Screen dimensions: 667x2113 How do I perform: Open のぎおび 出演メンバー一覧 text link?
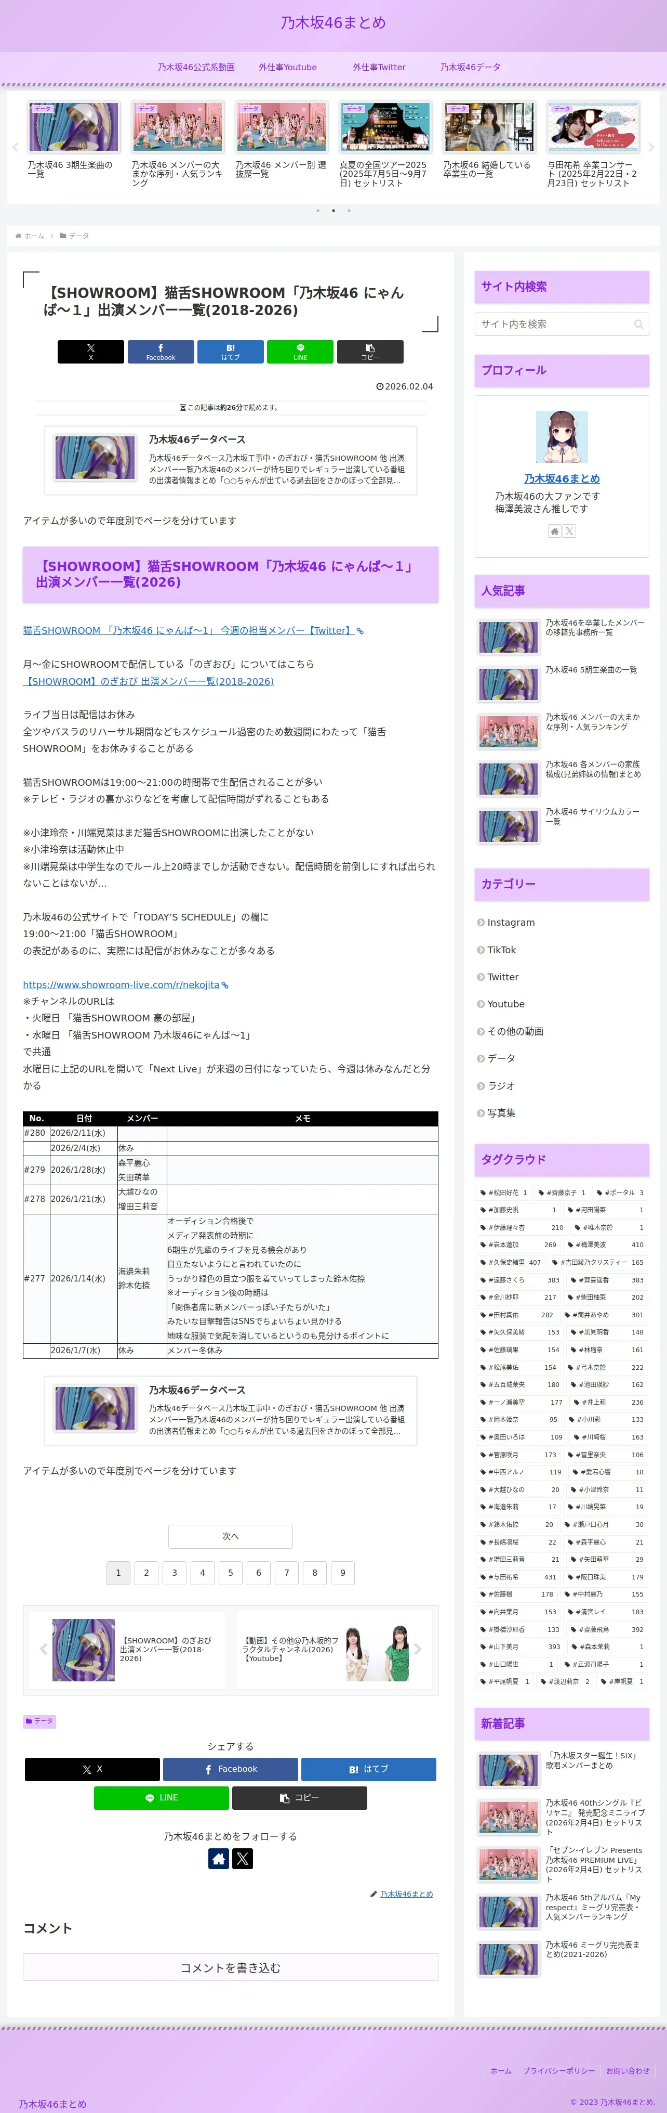[x=149, y=682]
